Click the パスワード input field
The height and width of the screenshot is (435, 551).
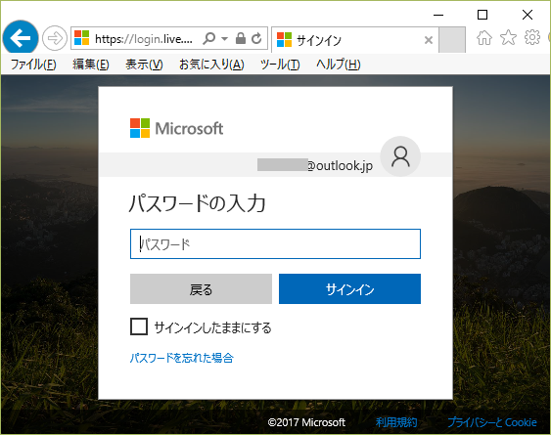(275, 244)
